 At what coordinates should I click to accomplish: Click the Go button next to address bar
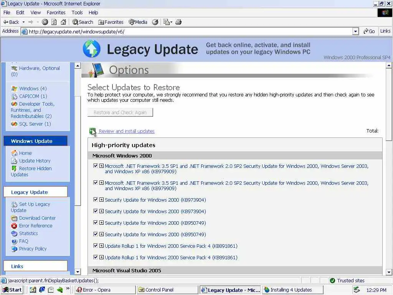pos(369,31)
